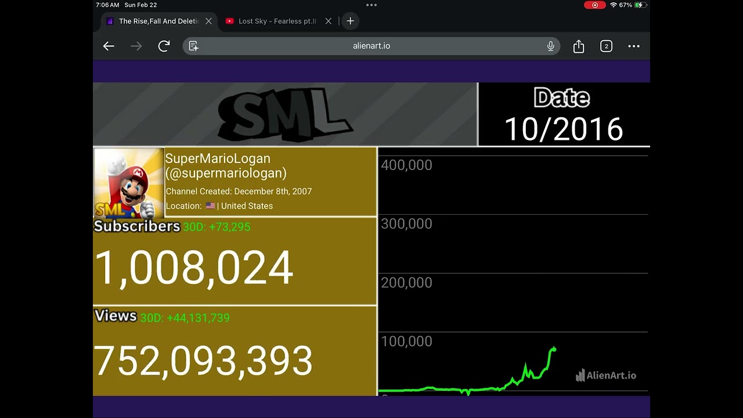Open the share sheet icon
The width and height of the screenshot is (743, 418).
click(579, 46)
